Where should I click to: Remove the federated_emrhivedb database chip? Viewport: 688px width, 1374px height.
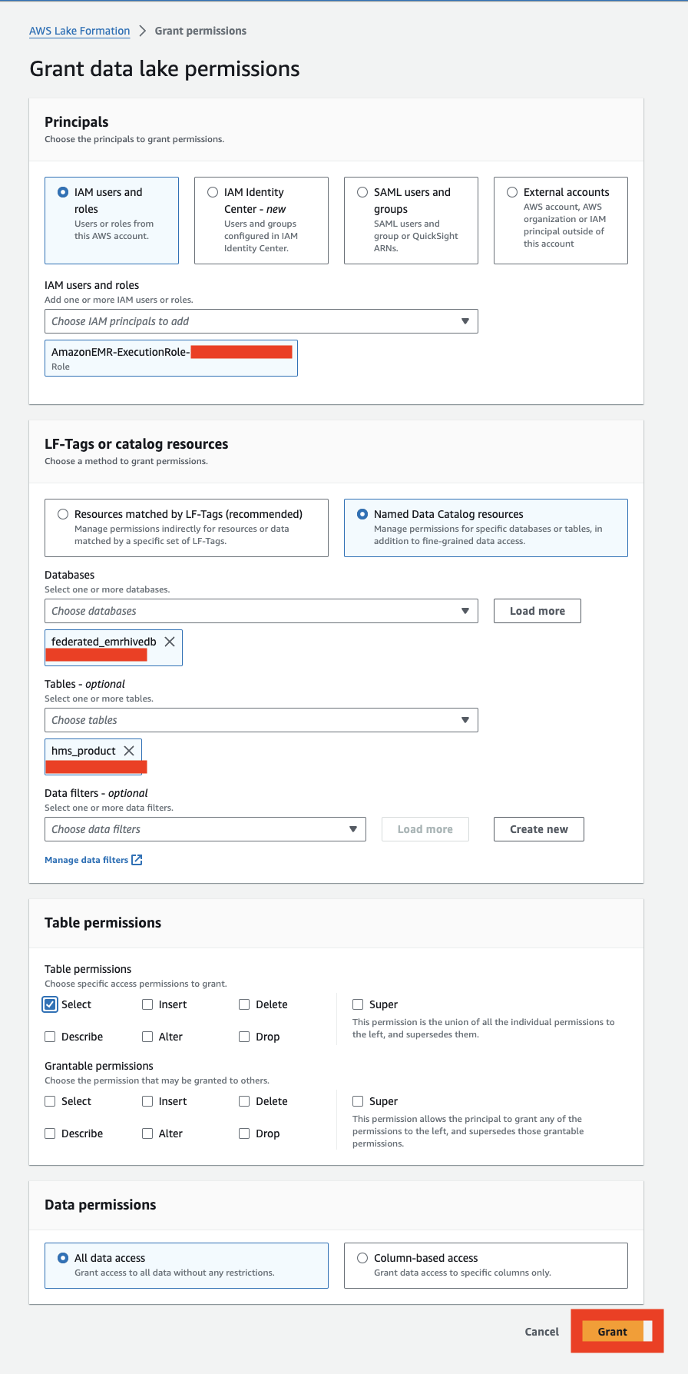click(170, 642)
